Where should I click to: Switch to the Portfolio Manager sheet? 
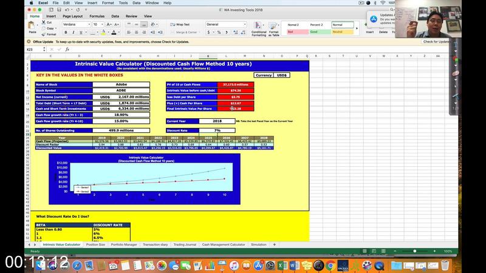pos(124,244)
